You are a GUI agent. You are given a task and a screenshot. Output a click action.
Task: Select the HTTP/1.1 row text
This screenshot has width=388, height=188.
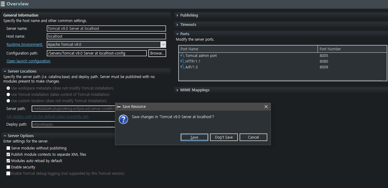click(x=193, y=61)
